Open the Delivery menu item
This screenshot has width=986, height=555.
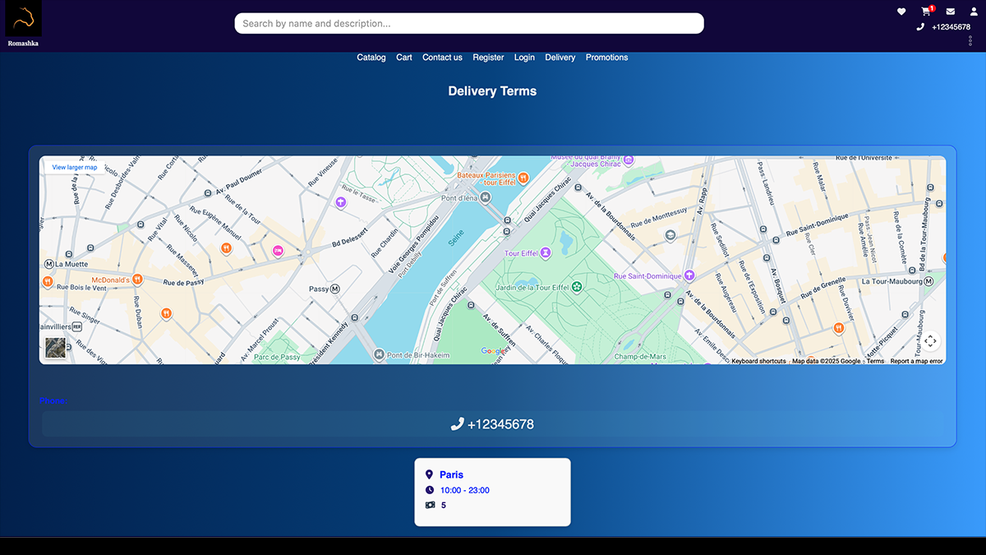(x=560, y=58)
